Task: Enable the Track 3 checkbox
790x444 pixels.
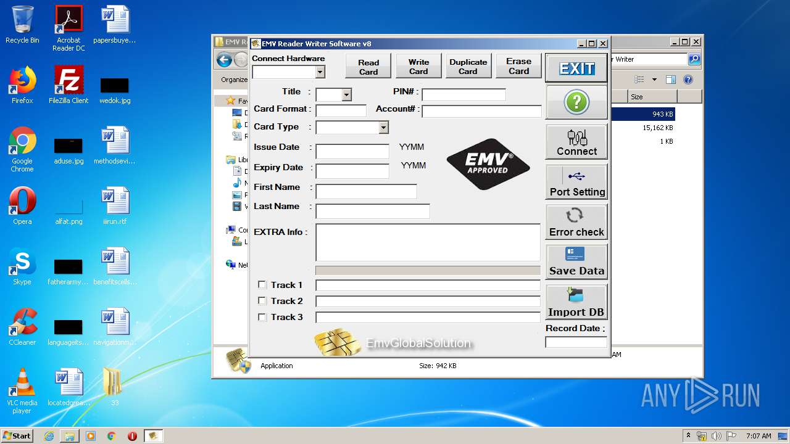Action: click(262, 317)
